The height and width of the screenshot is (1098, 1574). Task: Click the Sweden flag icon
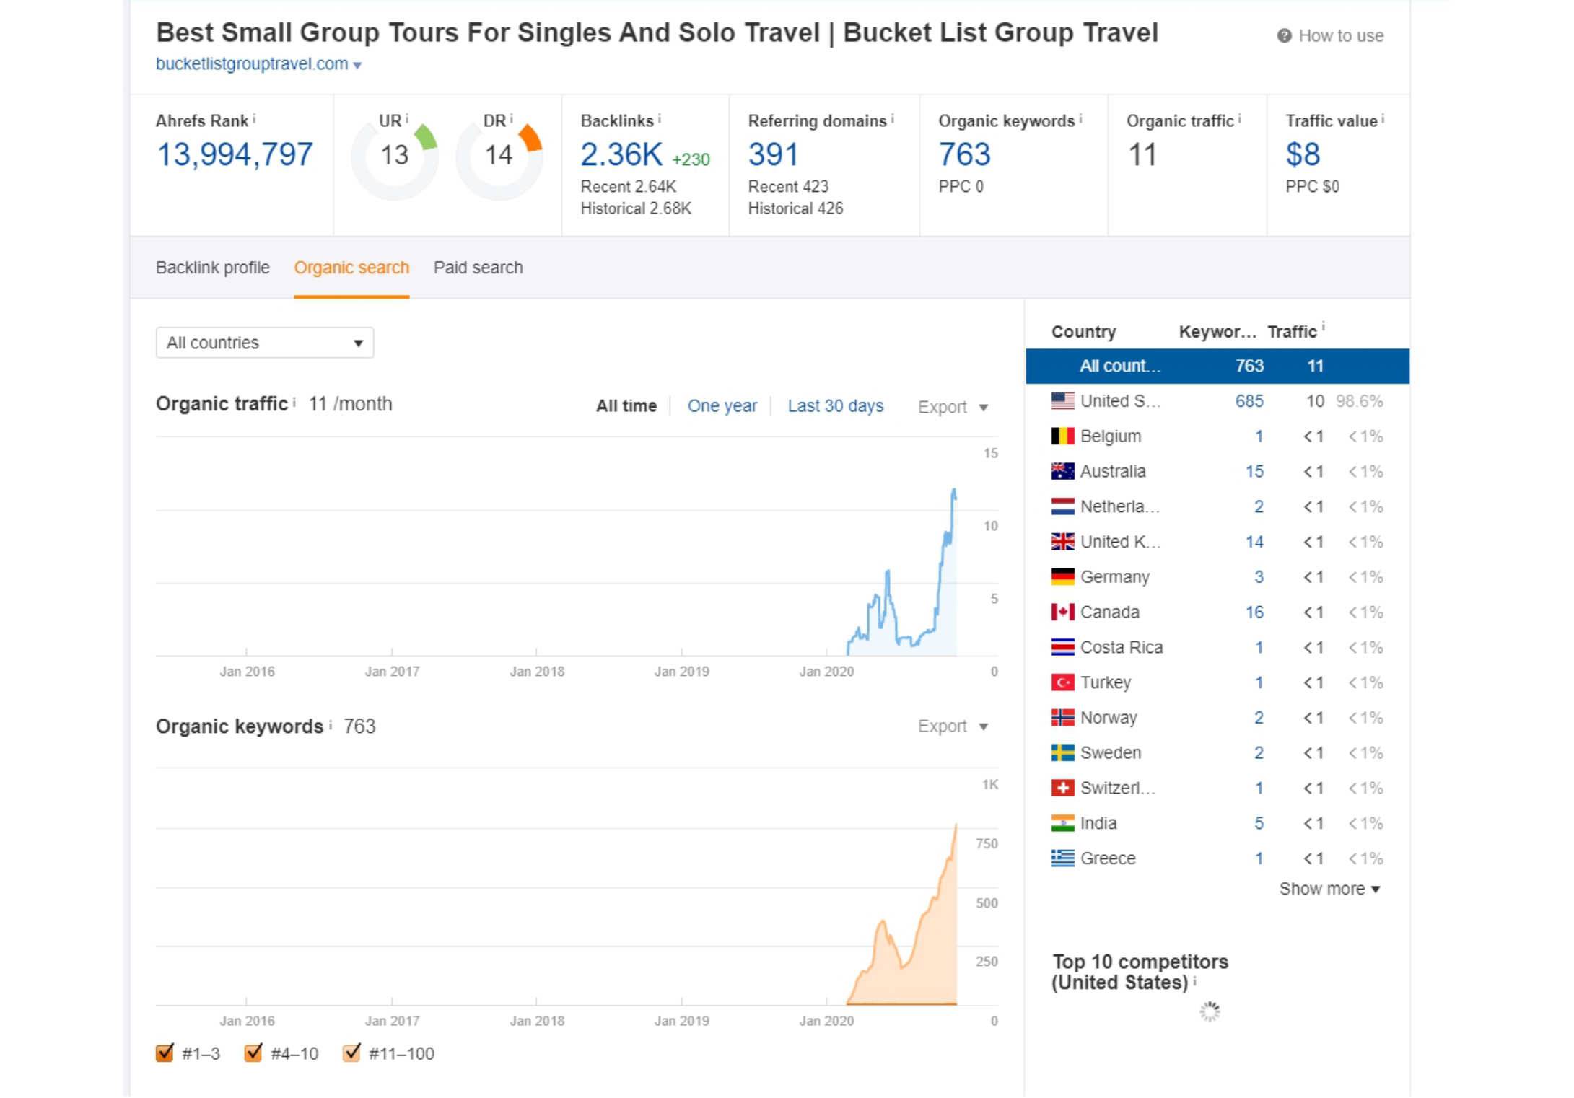(x=1062, y=752)
